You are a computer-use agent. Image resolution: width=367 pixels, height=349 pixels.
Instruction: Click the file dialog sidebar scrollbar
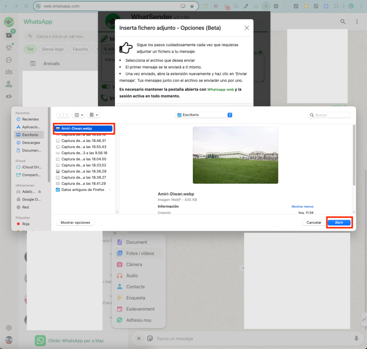(49, 150)
